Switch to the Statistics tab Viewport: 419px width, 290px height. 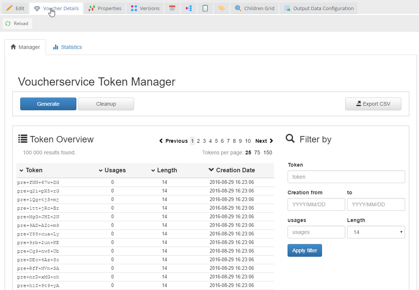pos(67,47)
